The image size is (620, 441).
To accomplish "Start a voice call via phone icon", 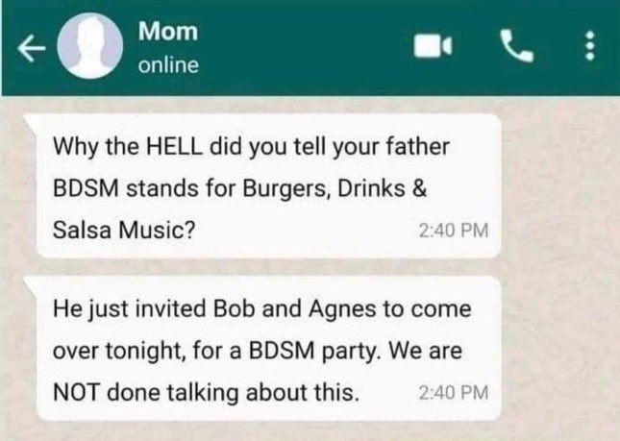I will point(517,46).
